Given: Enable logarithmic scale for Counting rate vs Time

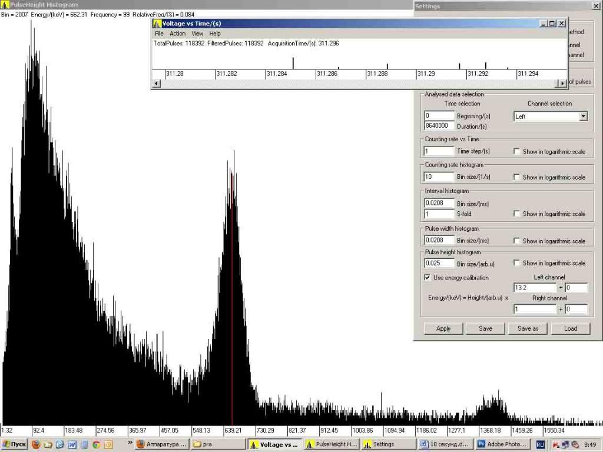Looking at the screenshot, I should [516, 152].
